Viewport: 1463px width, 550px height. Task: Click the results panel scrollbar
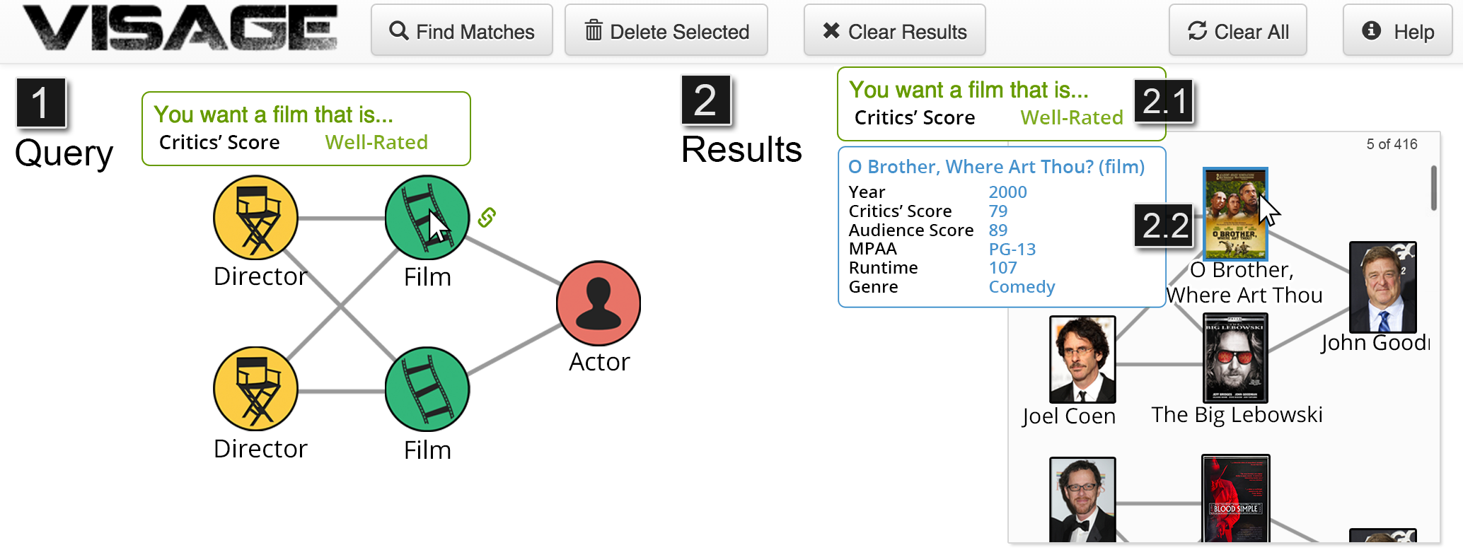[x=1434, y=188]
